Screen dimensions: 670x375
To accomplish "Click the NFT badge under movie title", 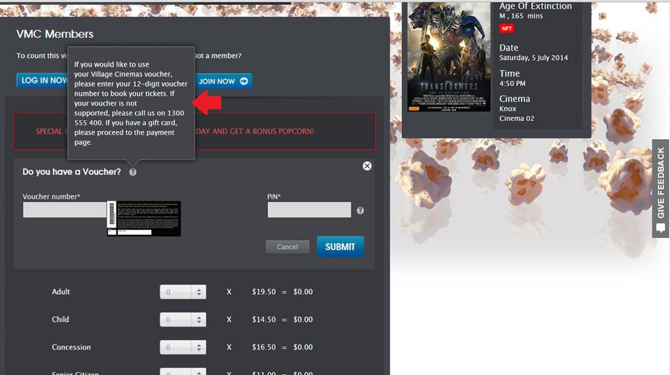I will click(x=506, y=29).
